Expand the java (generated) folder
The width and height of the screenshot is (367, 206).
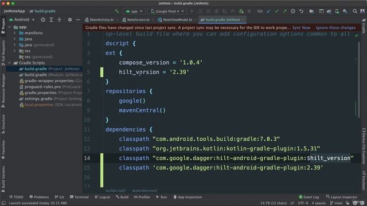(x=15, y=45)
